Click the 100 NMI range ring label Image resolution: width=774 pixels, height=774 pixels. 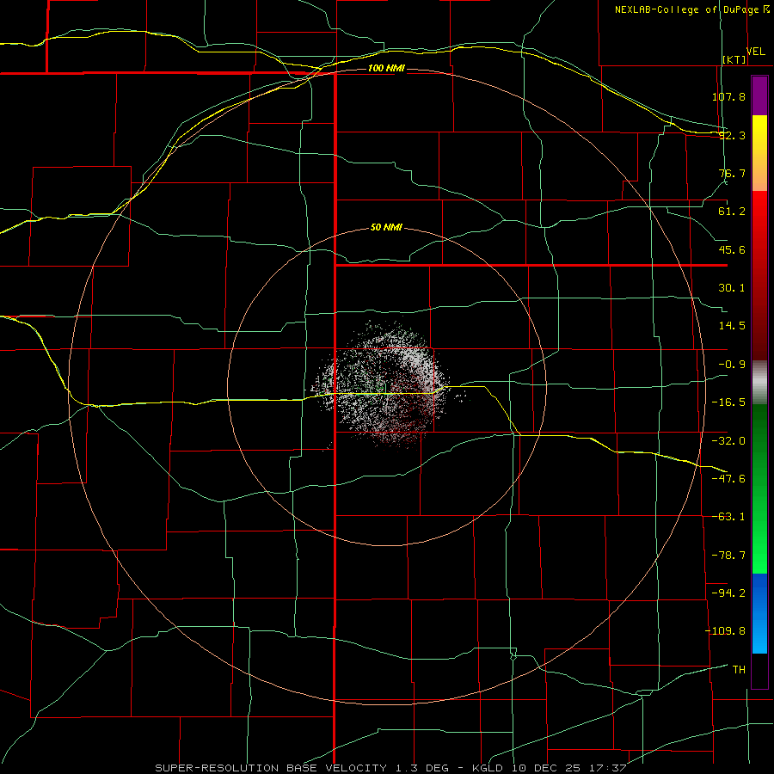coord(386,68)
